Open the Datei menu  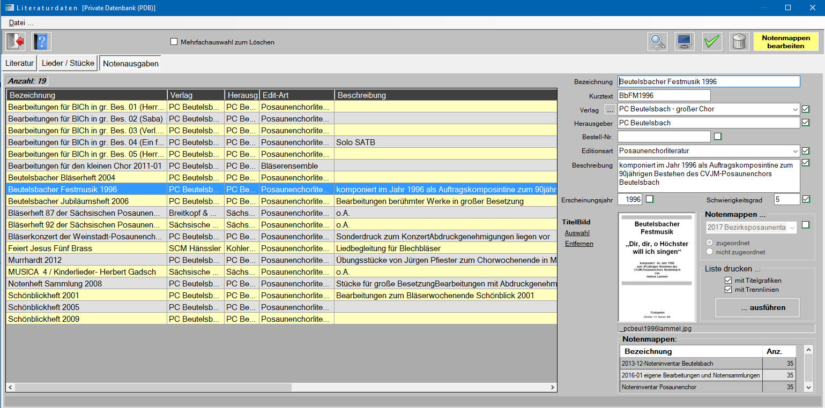tap(21, 22)
